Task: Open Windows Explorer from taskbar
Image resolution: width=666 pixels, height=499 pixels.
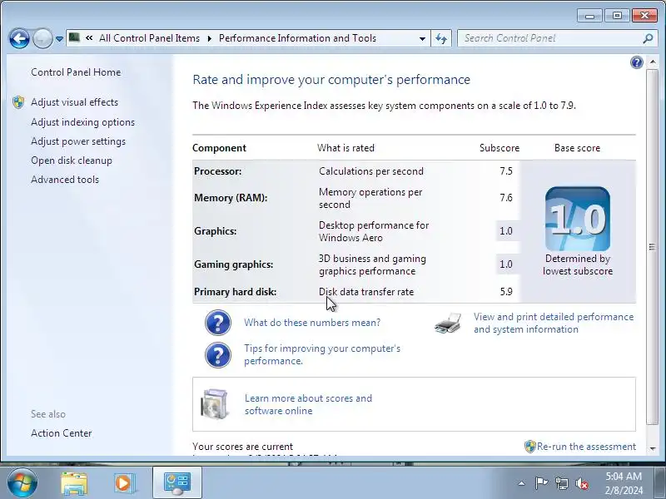Action: (74, 483)
